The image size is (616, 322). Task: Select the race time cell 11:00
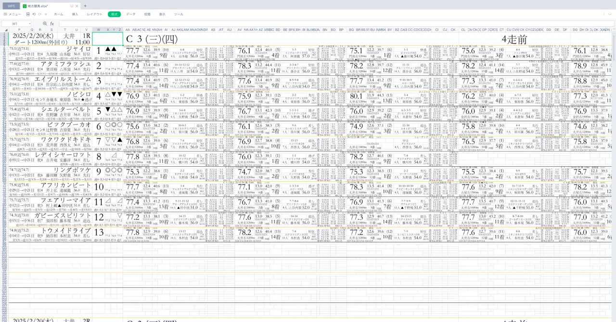[x=82, y=42]
